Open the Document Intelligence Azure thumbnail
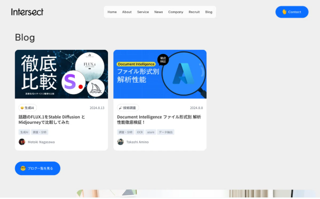 pyautogui.click(x=160, y=74)
